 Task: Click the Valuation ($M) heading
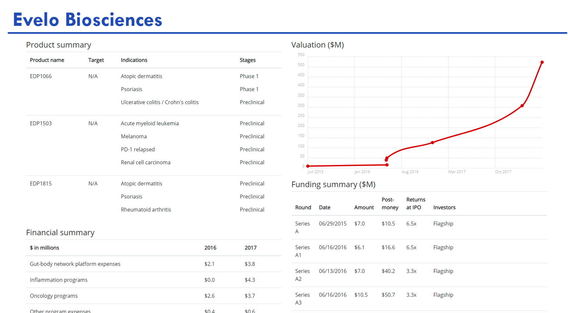[x=317, y=45]
